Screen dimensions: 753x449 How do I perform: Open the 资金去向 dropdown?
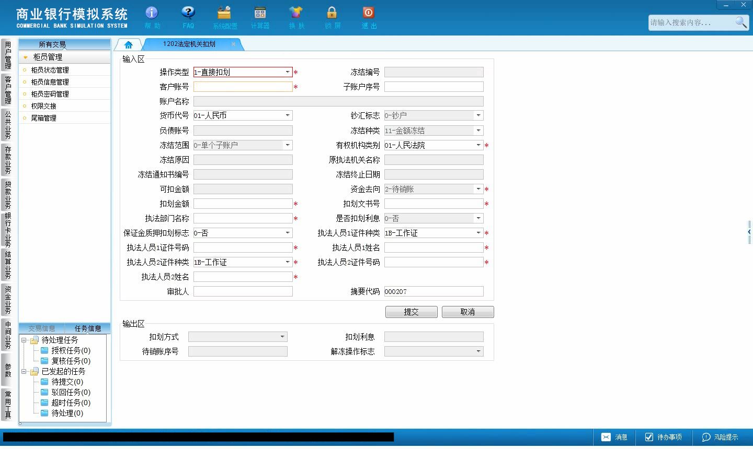(x=478, y=189)
